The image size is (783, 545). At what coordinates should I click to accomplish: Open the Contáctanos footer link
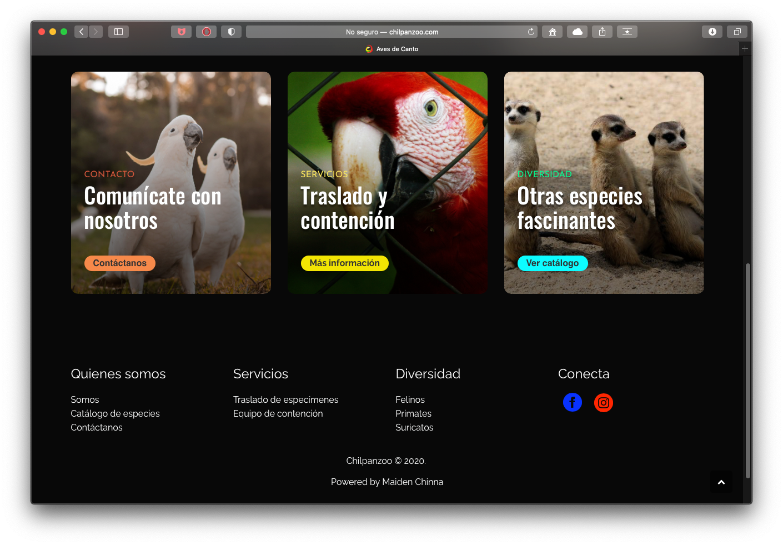(97, 427)
